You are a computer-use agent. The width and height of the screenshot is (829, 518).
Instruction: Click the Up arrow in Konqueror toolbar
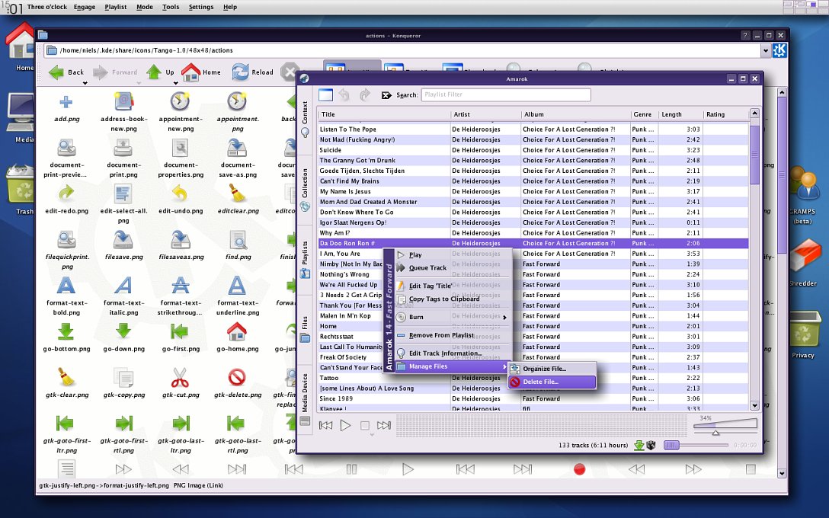click(x=154, y=72)
